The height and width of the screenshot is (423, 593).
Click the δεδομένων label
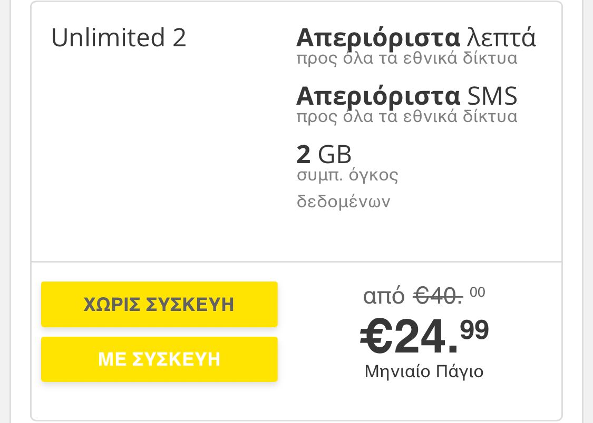coord(343,202)
